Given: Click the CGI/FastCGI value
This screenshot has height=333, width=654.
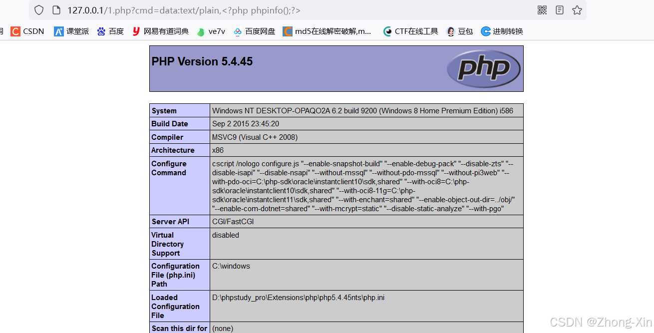Looking at the screenshot, I should pos(233,222).
